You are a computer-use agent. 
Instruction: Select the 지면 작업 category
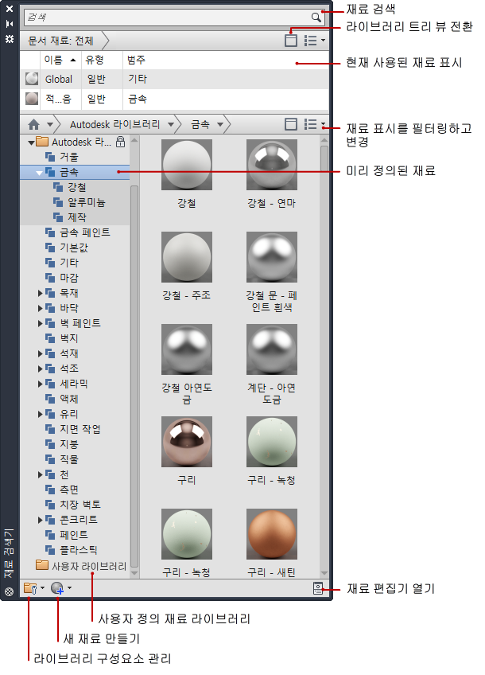[x=80, y=429]
